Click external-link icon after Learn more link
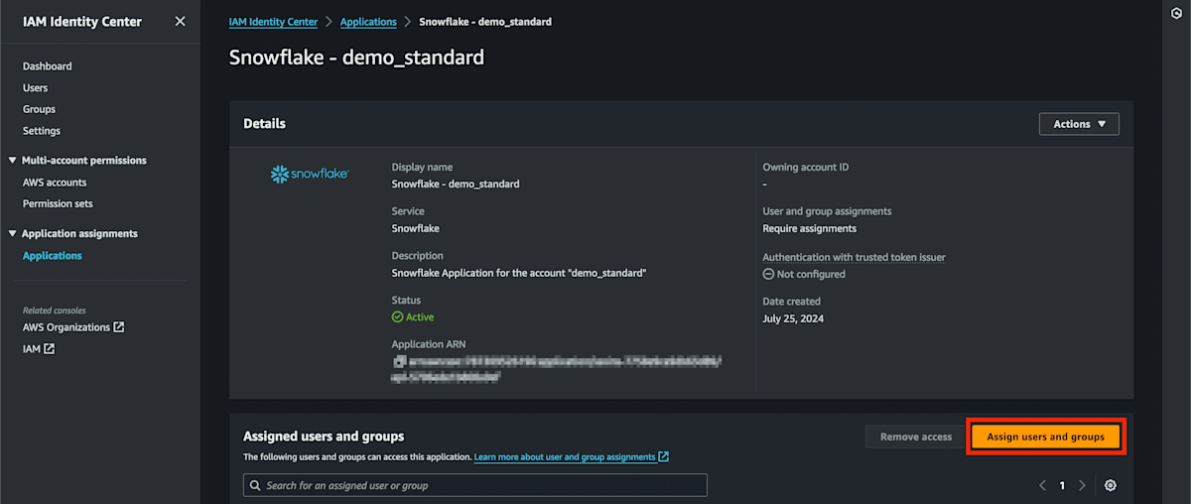Screen dimensions: 1191x504 [664, 457]
